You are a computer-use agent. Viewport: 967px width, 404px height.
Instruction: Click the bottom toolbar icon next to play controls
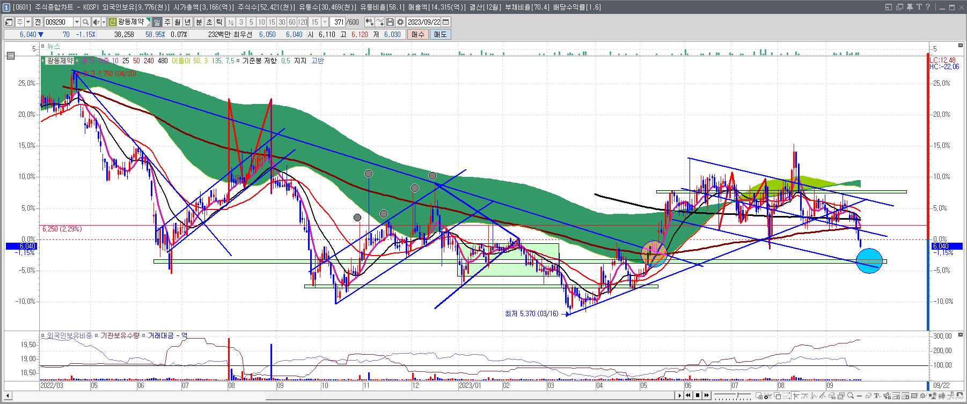(759, 396)
